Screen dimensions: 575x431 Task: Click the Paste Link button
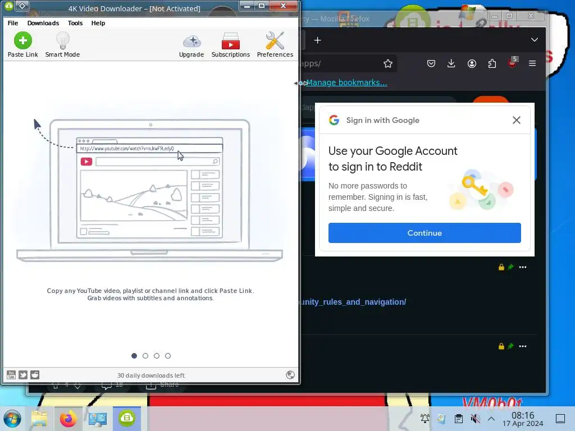click(22, 45)
